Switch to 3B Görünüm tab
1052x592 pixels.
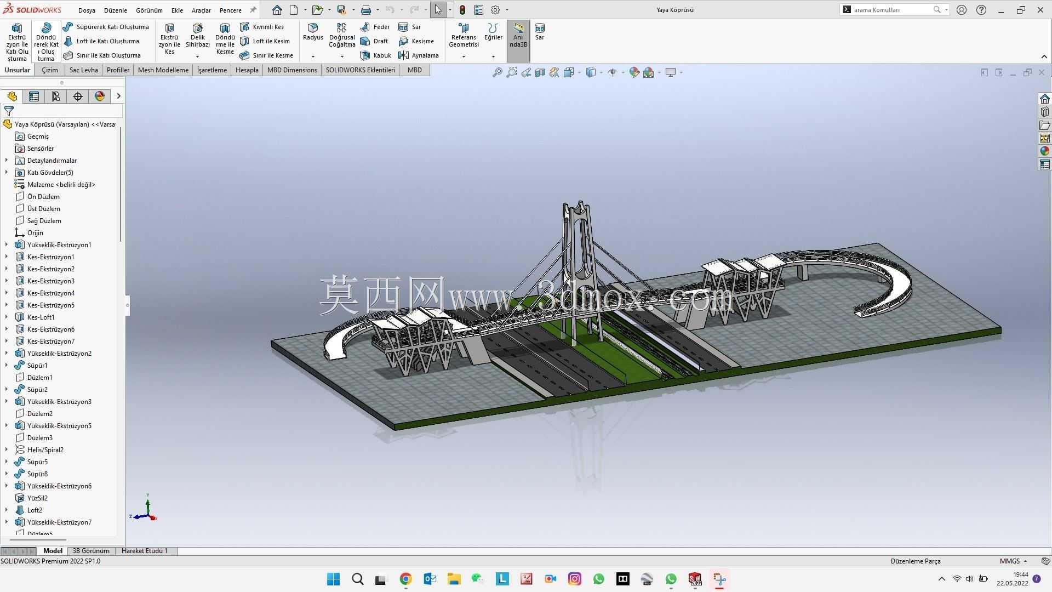(x=91, y=551)
